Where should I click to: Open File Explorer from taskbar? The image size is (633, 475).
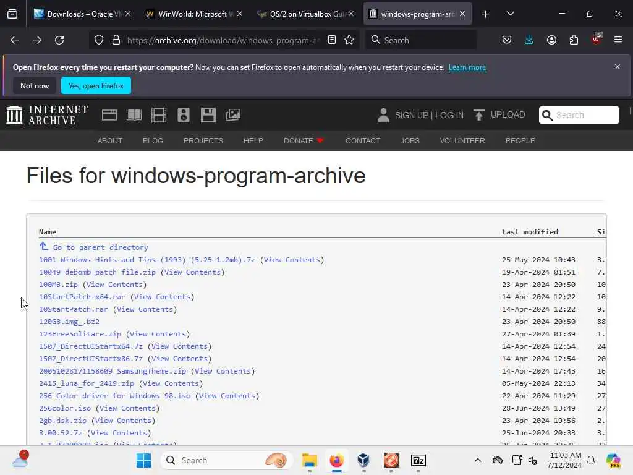pyautogui.click(x=310, y=460)
